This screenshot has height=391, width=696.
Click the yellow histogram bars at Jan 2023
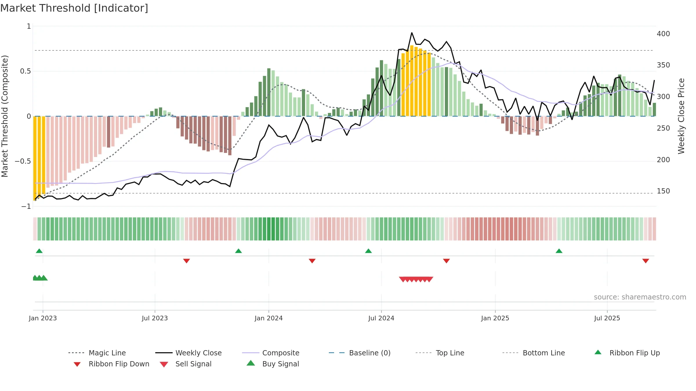point(39,158)
